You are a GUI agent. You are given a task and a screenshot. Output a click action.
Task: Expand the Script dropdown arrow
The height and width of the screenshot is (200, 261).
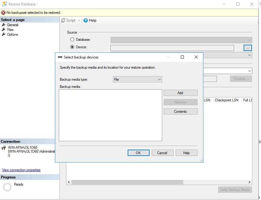[79, 20]
